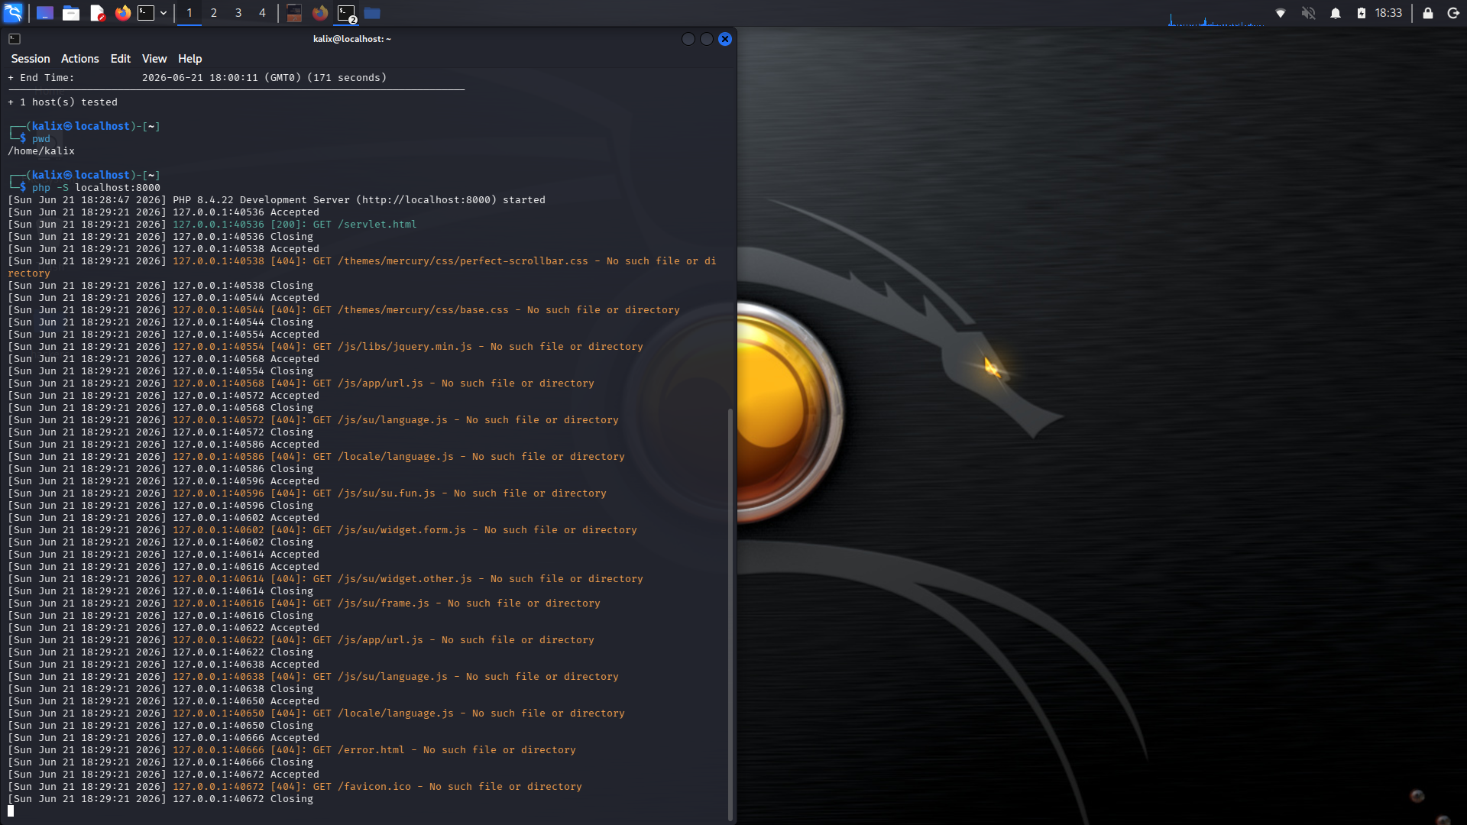The height and width of the screenshot is (825, 1467).
Task: Open the Kali applications menu
Action: 13,13
